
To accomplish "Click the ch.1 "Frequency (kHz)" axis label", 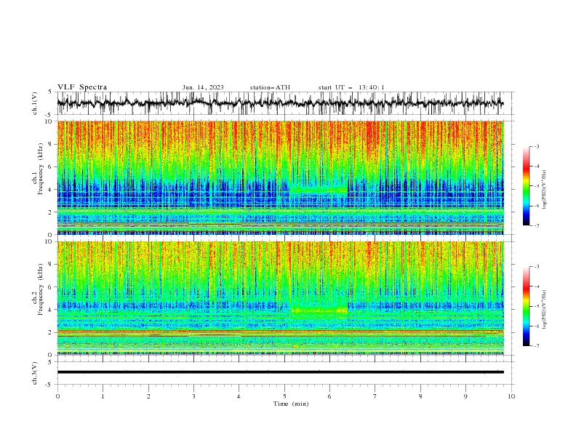I will pyautogui.click(x=40, y=169).
